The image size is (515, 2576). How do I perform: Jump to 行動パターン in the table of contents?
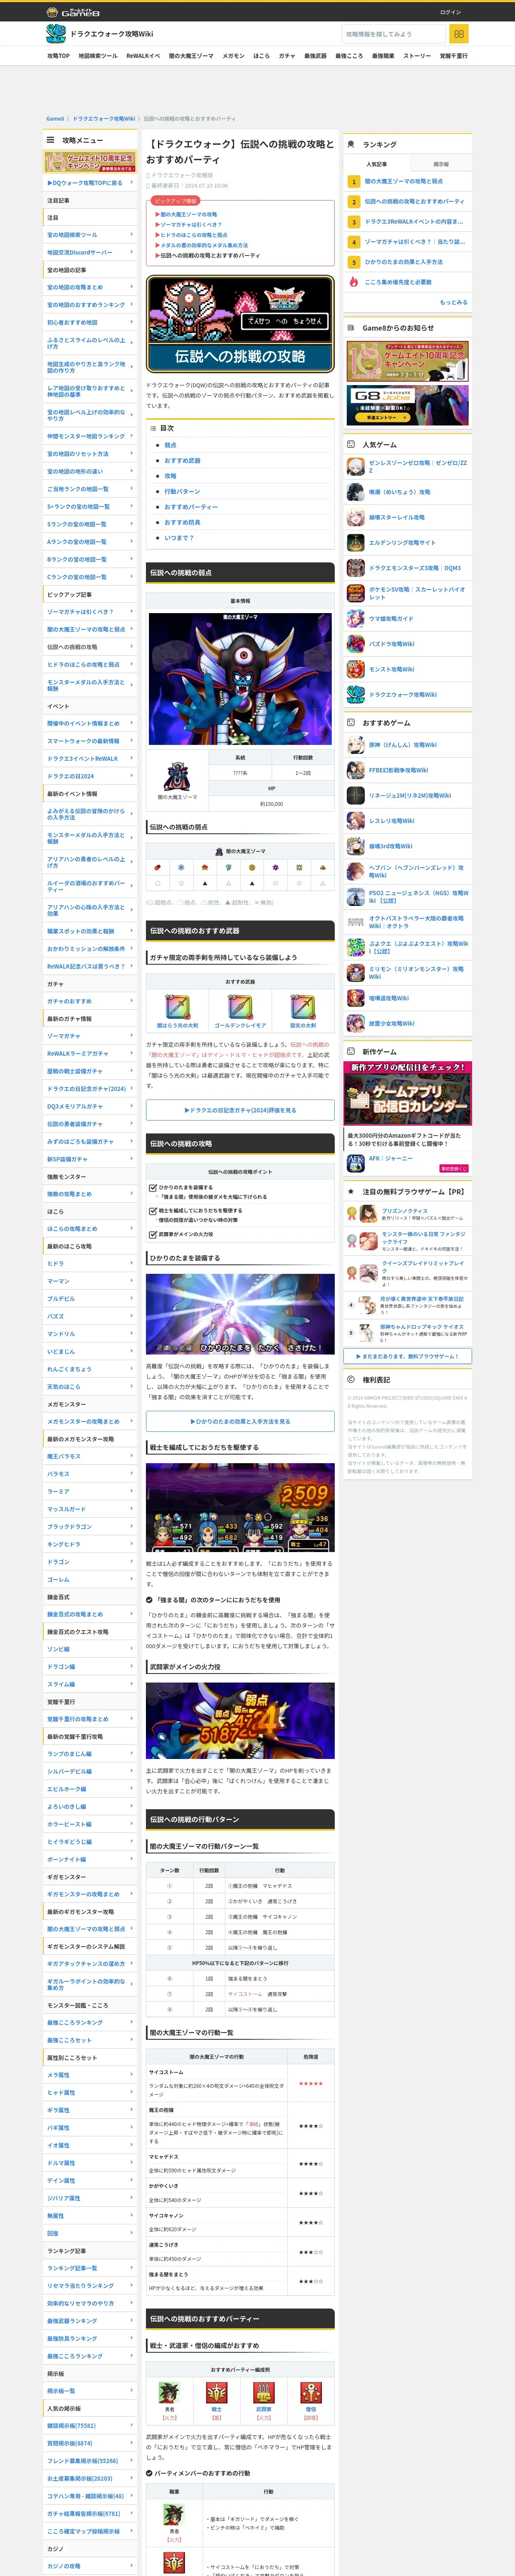coord(182,491)
